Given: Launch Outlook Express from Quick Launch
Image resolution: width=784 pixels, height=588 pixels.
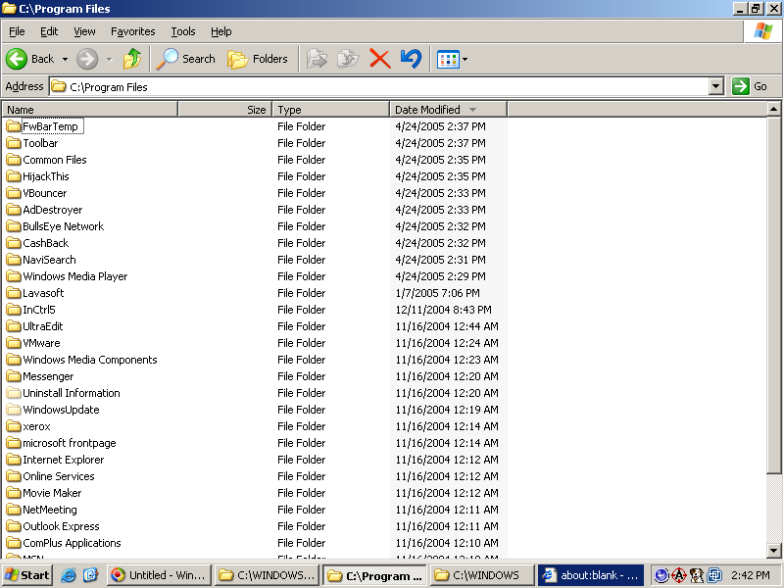Looking at the screenshot, I should 90,575.
